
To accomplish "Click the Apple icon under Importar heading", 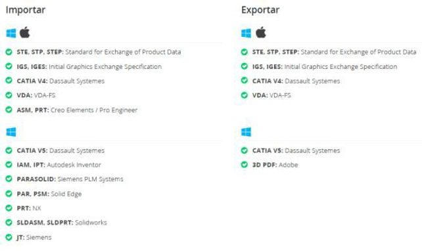I will click(25, 32).
